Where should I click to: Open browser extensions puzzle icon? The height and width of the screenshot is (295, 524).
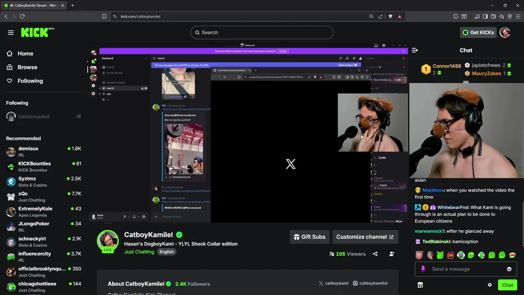click(x=456, y=16)
